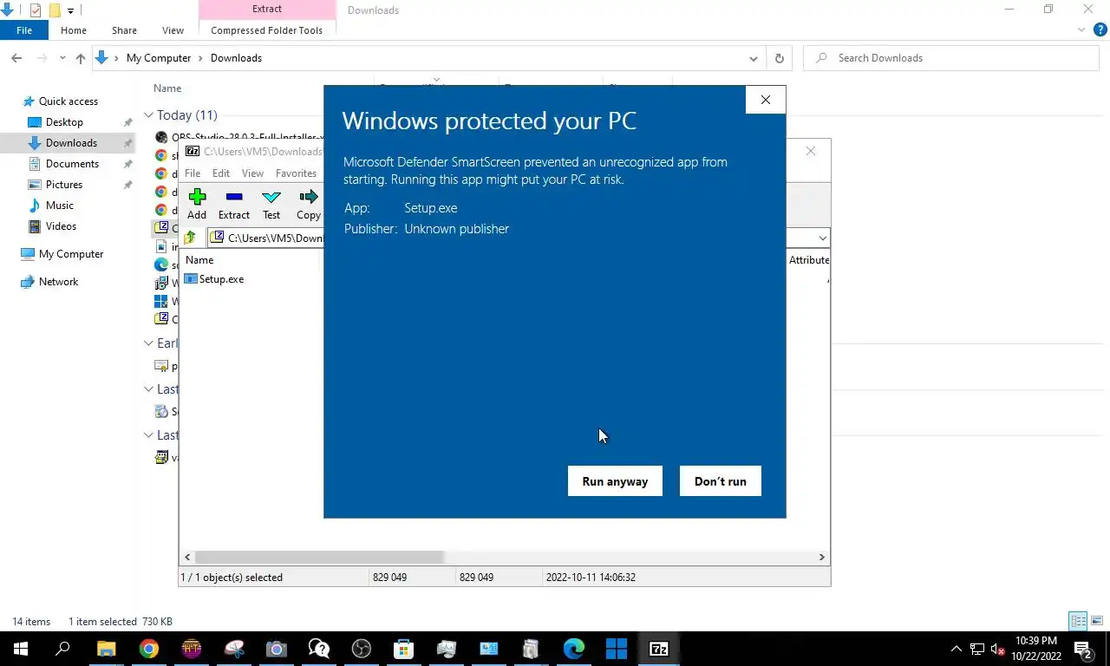Show hidden system tray icons

click(957, 649)
